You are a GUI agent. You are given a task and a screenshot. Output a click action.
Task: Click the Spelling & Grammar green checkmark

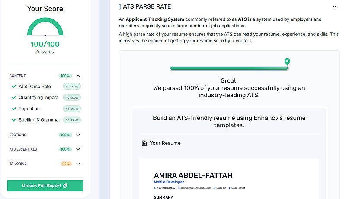point(14,120)
